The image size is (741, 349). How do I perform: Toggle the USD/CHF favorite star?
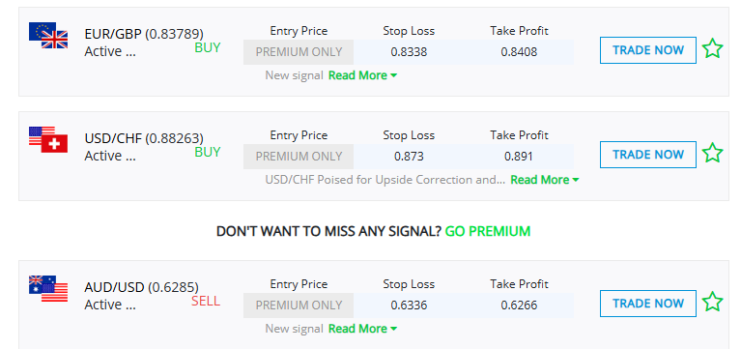point(712,154)
